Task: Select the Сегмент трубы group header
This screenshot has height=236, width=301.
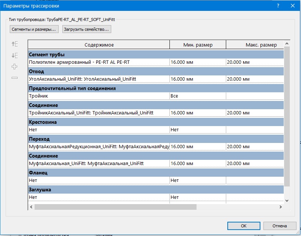Action: click(156, 55)
